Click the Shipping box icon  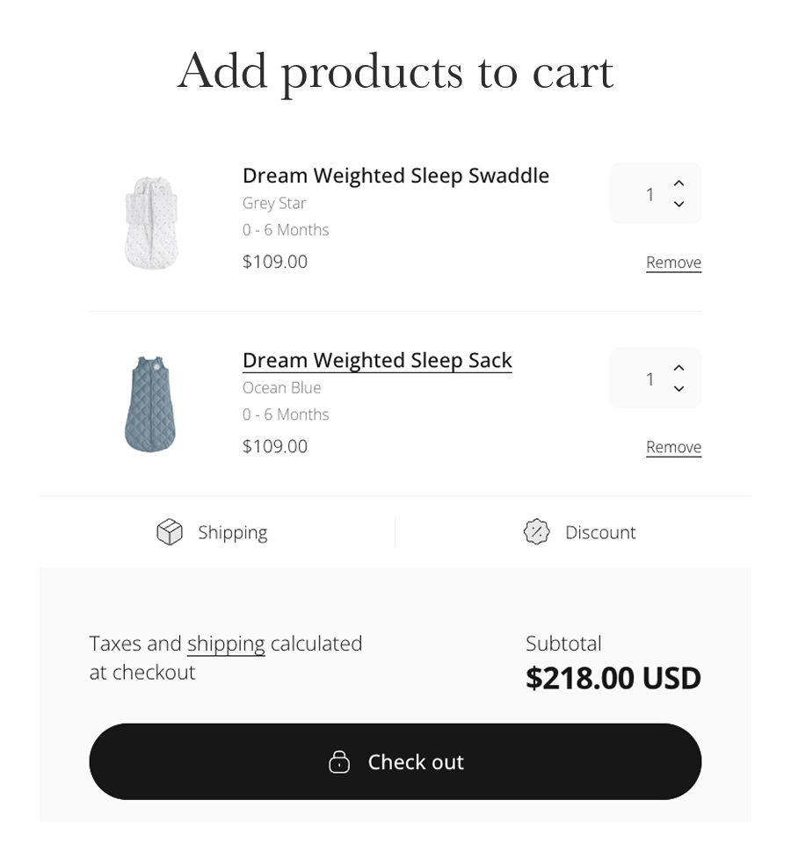point(170,532)
